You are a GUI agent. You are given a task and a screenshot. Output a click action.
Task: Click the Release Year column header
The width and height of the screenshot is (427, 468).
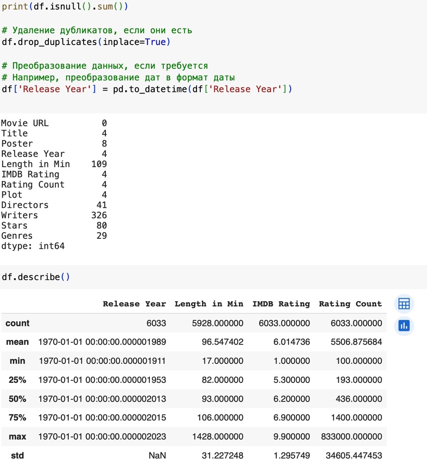click(134, 304)
